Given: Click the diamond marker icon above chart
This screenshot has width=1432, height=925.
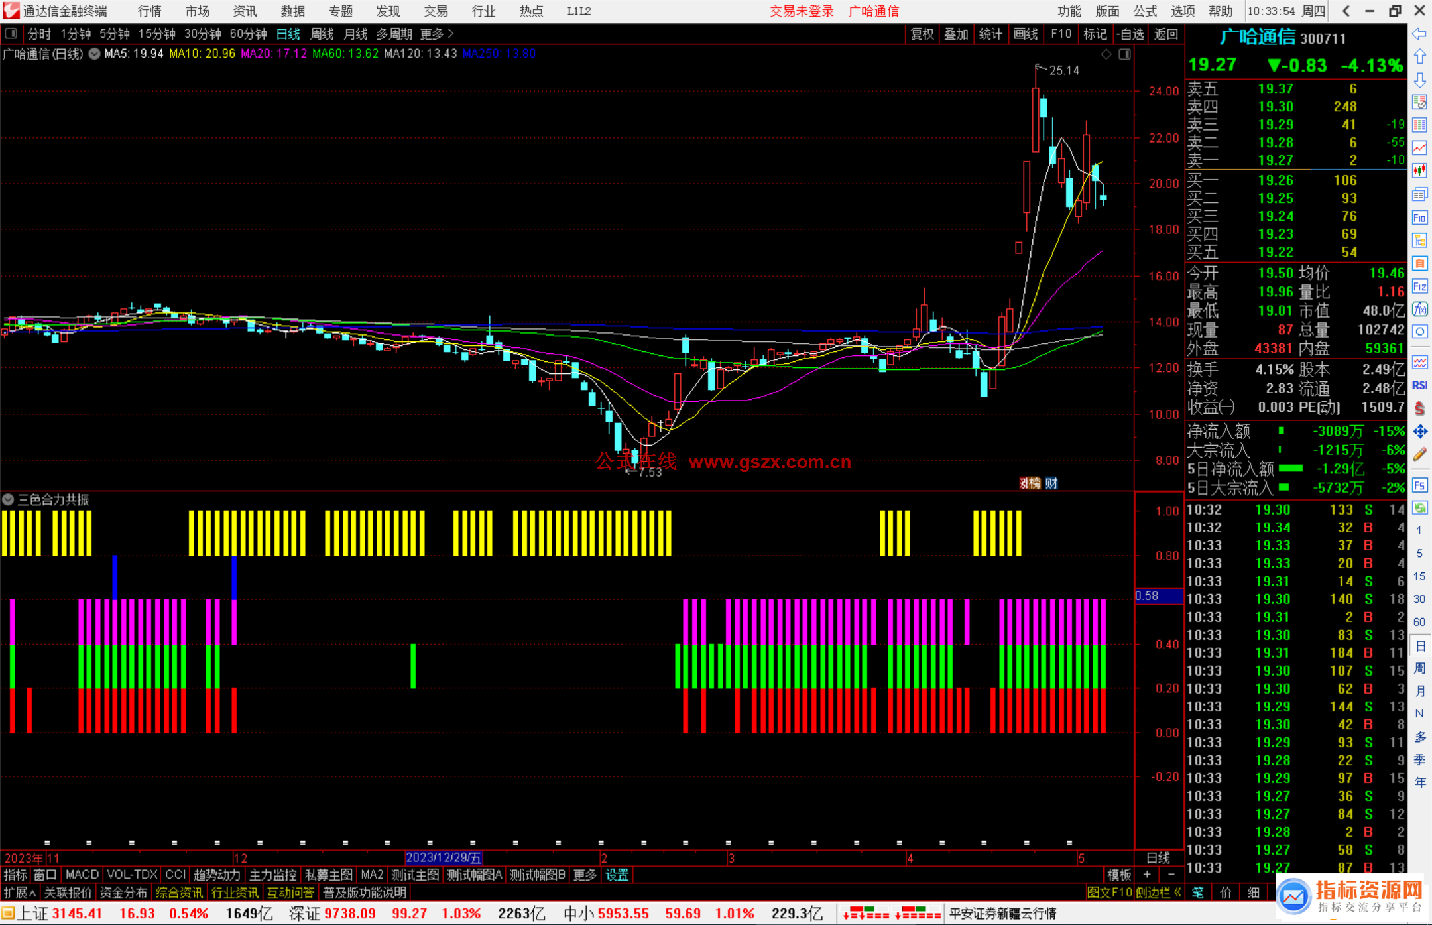Looking at the screenshot, I should (1106, 54).
